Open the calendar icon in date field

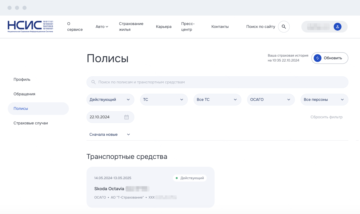point(126,117)
